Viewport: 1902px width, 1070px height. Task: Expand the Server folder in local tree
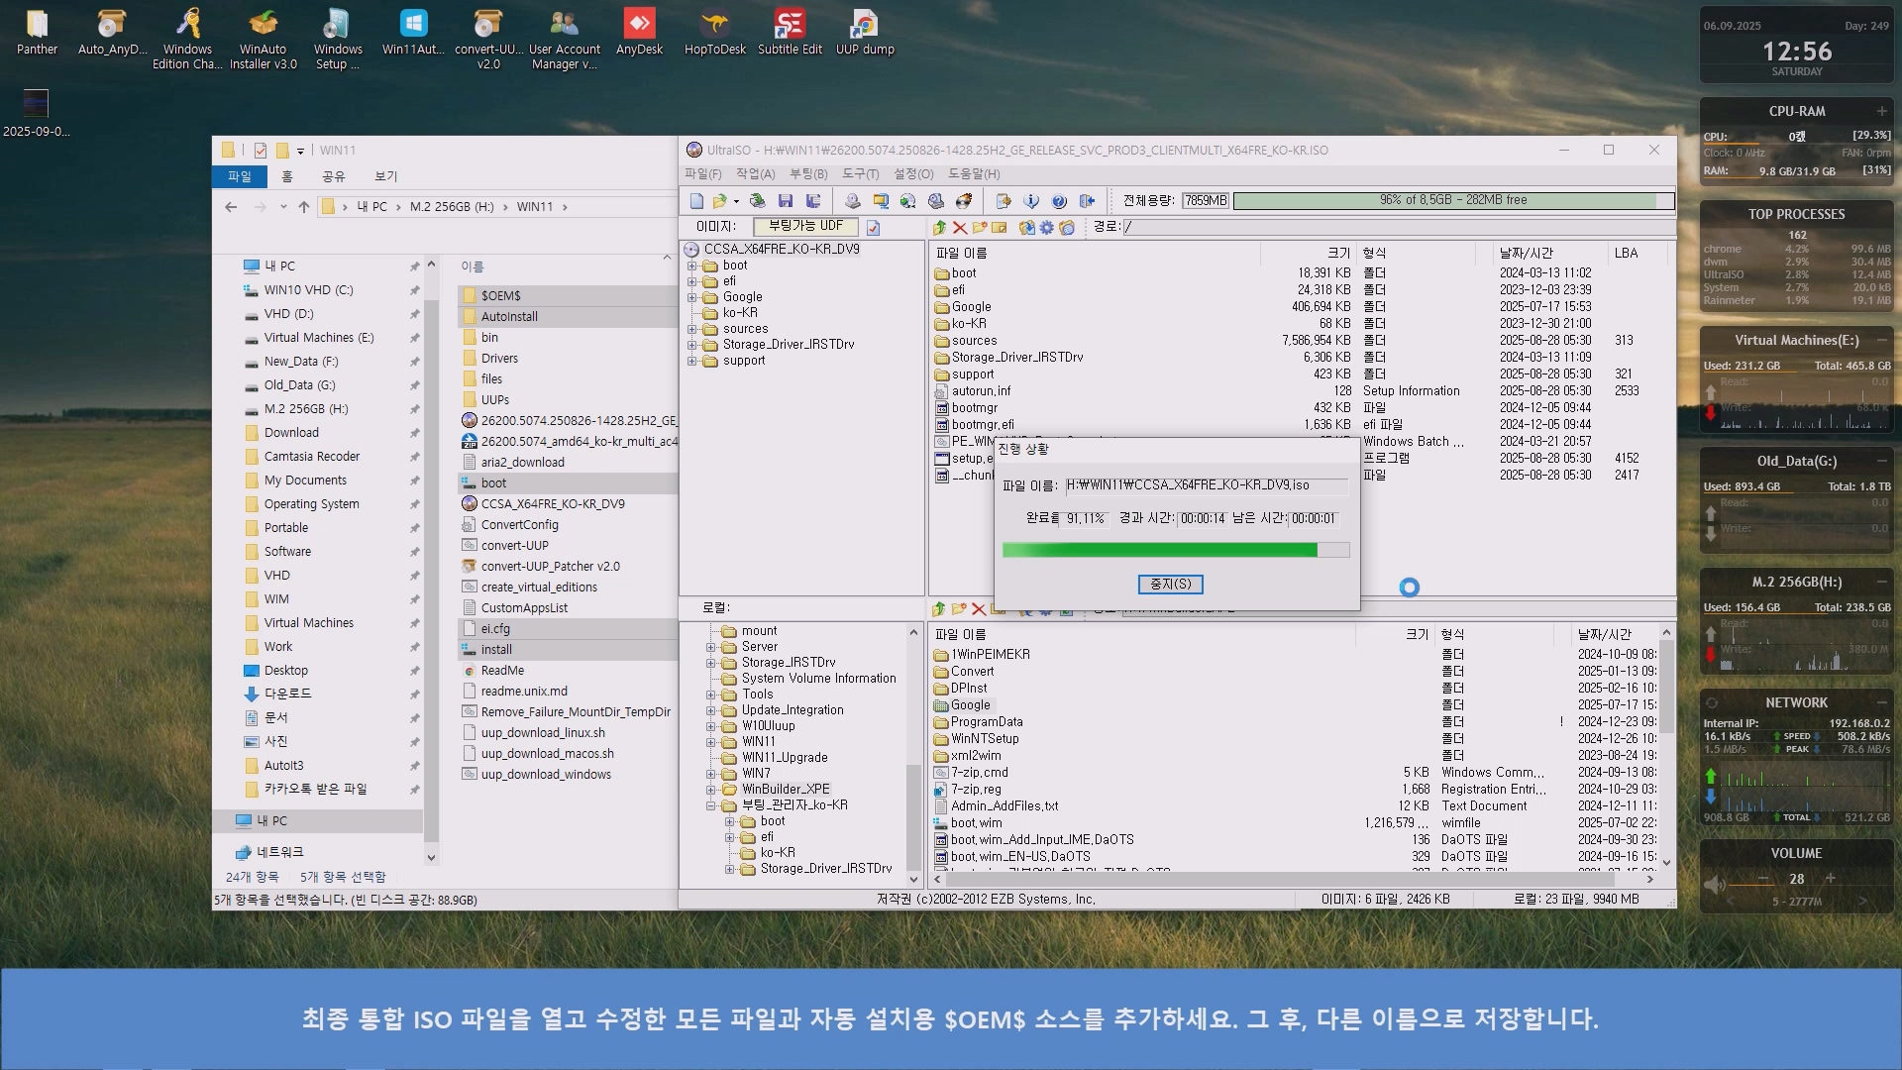[x=710, y=647]
